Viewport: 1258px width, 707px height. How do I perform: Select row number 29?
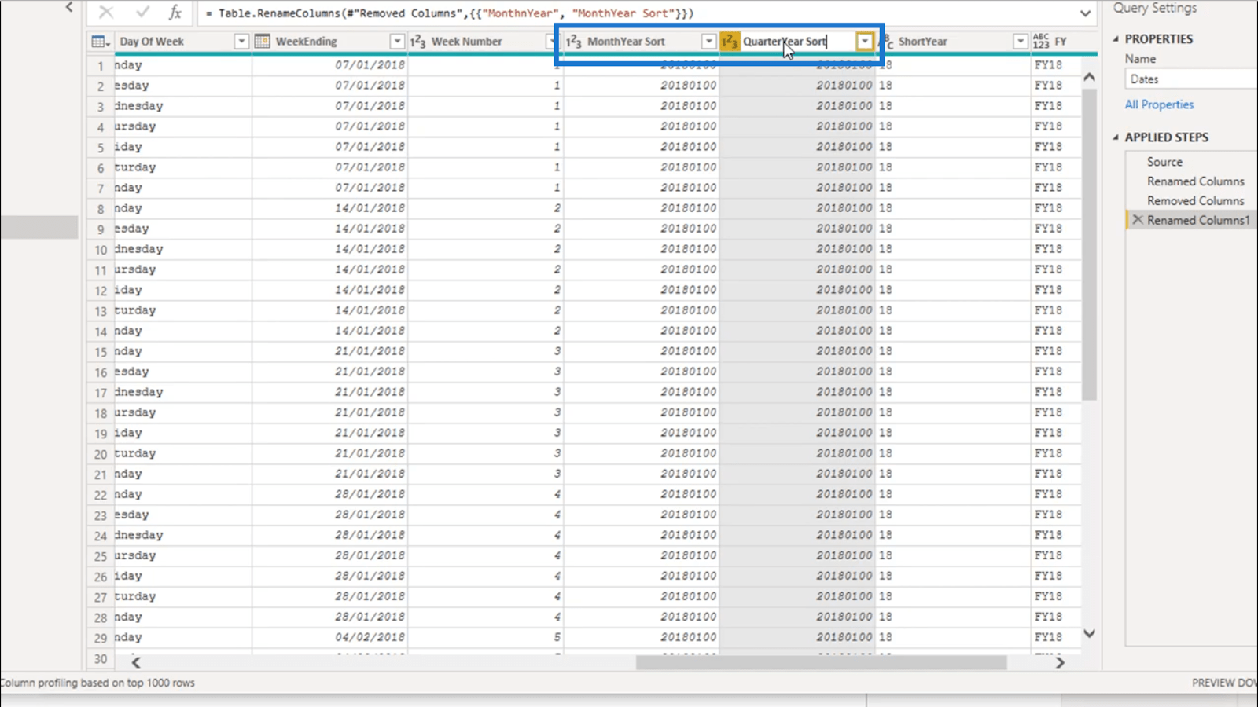pyautogui.click(x=100, y=637)
